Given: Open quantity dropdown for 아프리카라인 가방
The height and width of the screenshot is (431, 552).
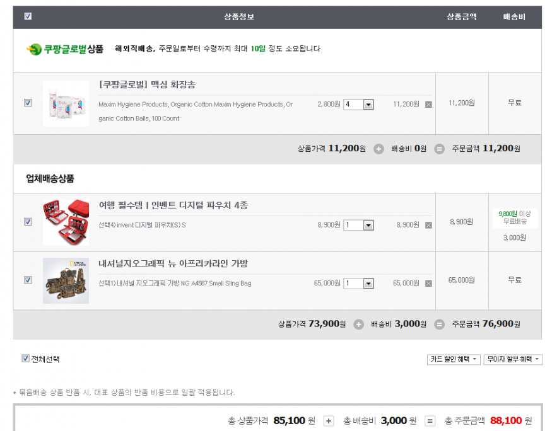Looking at the screenshot, I should 368,284.
